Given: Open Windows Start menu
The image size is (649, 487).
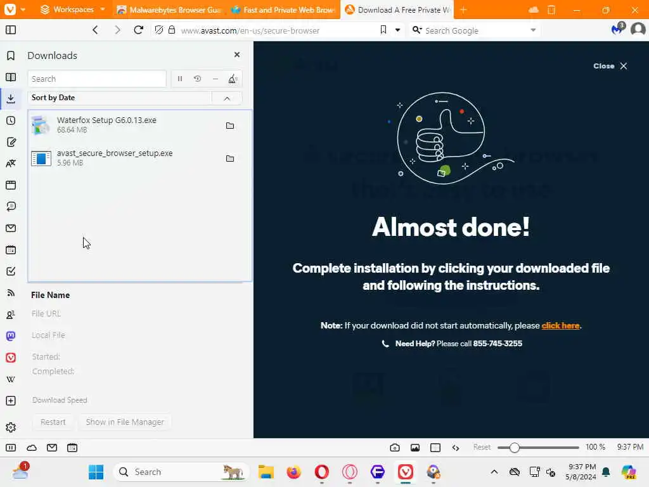Looking at the screenshot, I should [x=96, y=472].
